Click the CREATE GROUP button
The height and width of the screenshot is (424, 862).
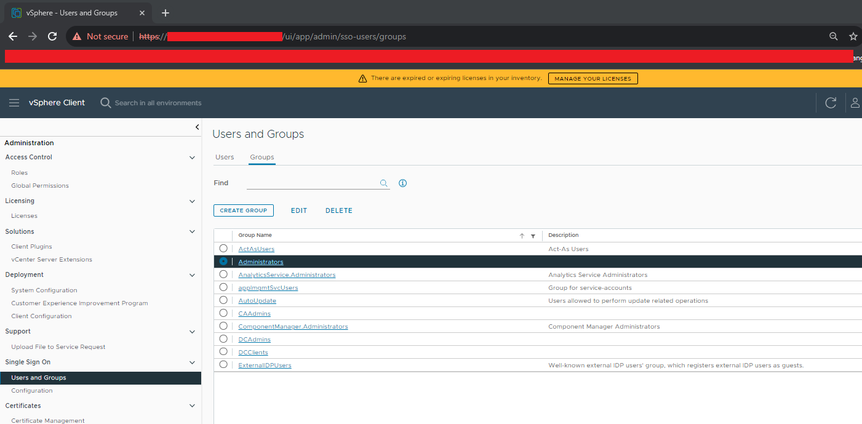click(x=243, y=210)
